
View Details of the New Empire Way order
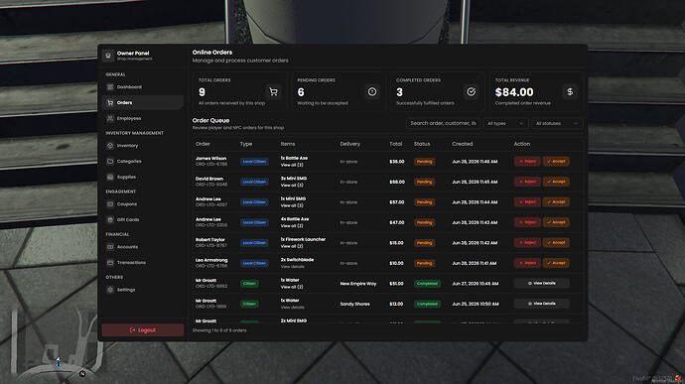(x=542, y=283)
